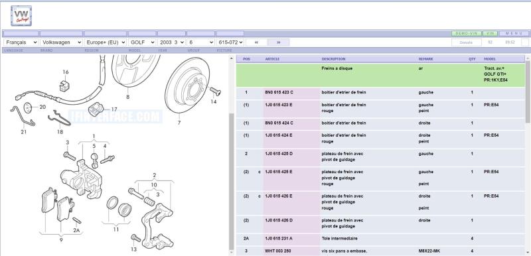Open the GOLF model dropdown

point(142,42)
